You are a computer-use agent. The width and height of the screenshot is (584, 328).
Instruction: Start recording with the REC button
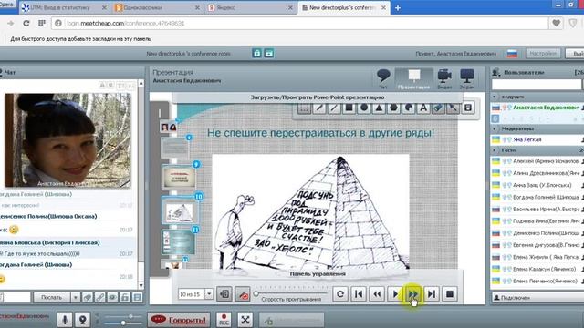[224, 320]
